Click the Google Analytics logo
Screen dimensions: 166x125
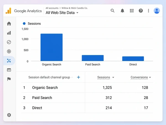tap(8, 11)
